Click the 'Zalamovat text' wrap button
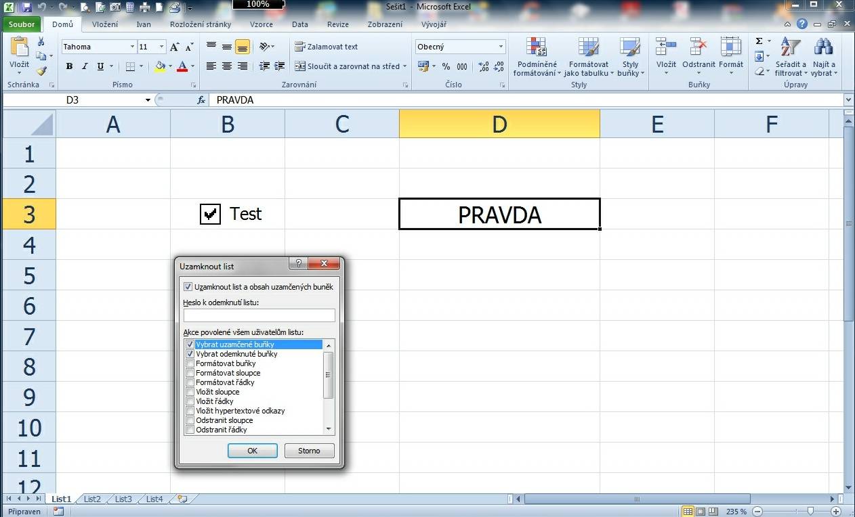The height and width of the screenshot is (517, 855). (x=327, y=47)
